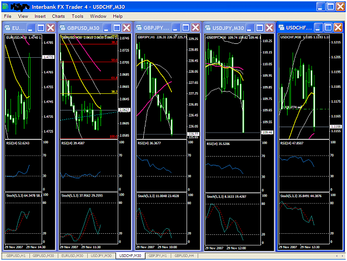
Task: Click the RSI(14) 52.6243 label
Action: click(x=18, y=143)
